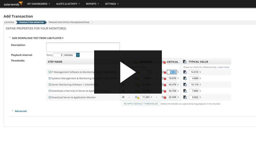Image resolution: width=256 pixels, height=144 pixels.
Task: Select 'Download Server & Application Monitor' step name
Action: click(74, 97)
